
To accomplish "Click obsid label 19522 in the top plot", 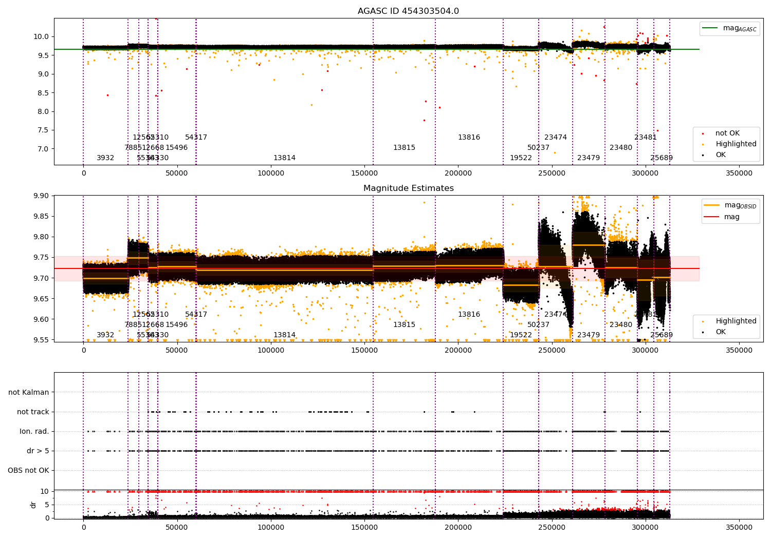I will pos(521,158).
